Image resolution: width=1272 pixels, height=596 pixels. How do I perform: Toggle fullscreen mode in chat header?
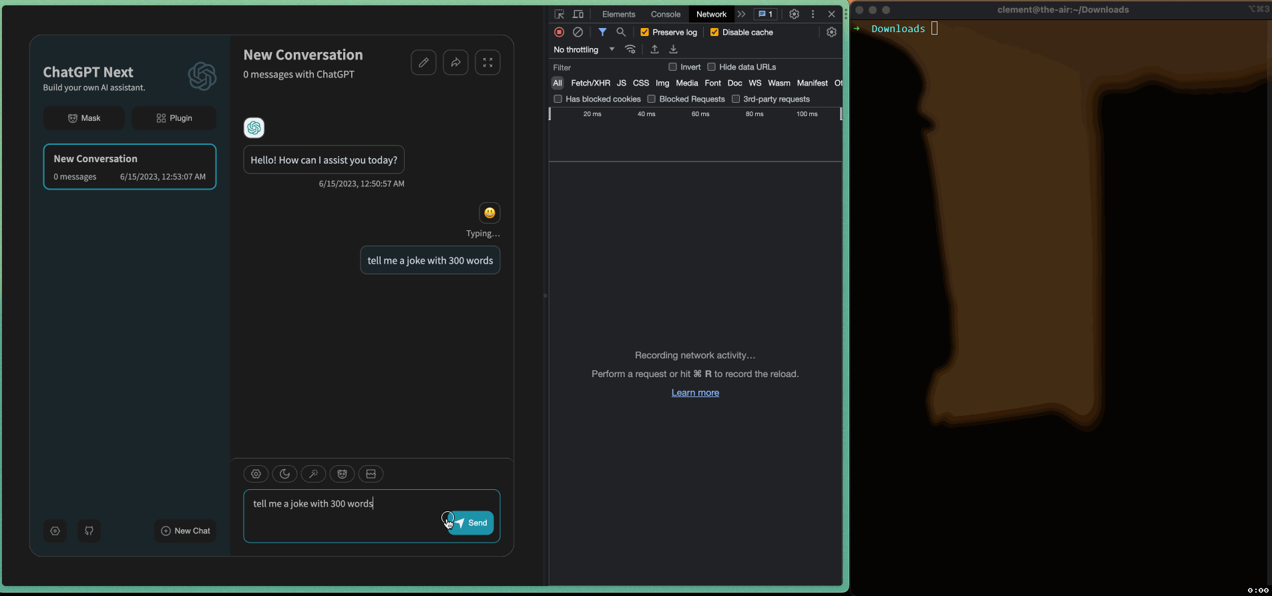(x=487, y=63)
